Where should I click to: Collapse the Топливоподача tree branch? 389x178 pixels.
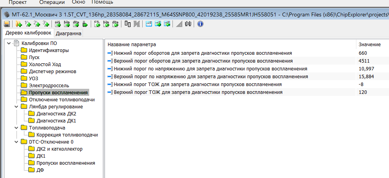click(x=16, y=128)
